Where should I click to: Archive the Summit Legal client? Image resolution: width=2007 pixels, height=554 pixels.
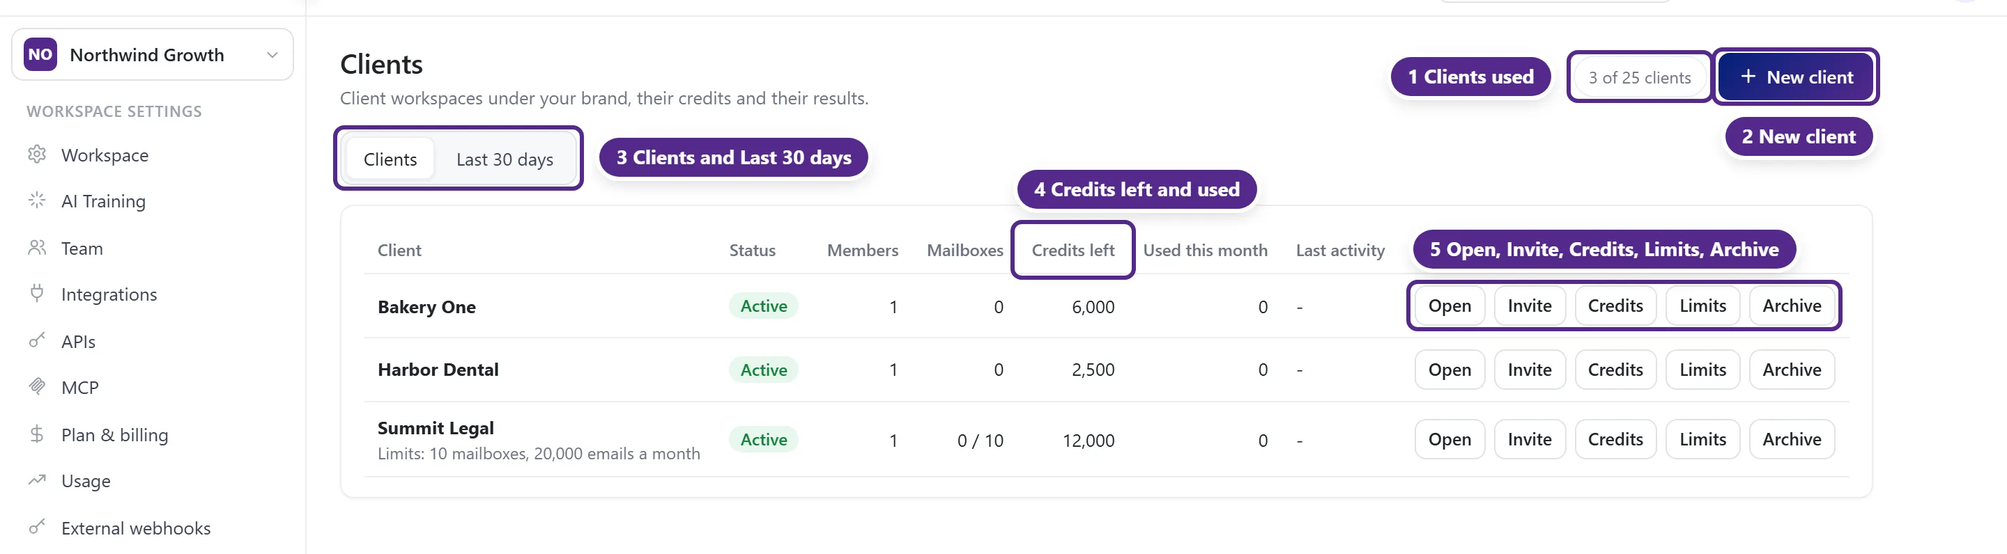pyautogui.click(x=1791, y=439)
